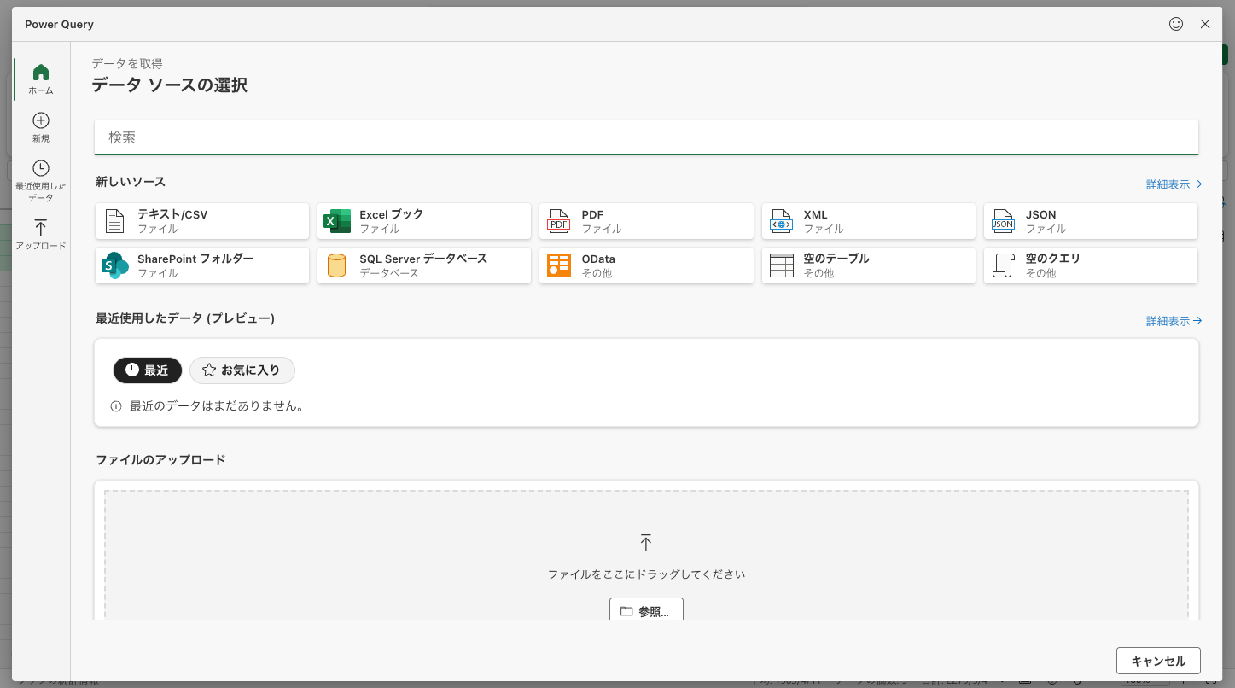
Task: Select the テキスト/CSV file source
Action: click(x=202, y=221)
